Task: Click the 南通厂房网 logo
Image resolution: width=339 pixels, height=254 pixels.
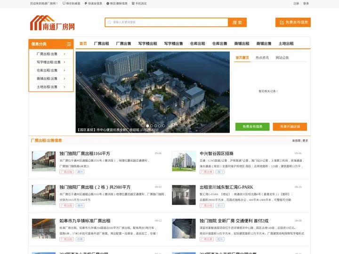Action: click(52, 23)
